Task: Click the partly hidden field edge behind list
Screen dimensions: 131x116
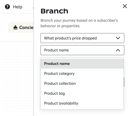Action: click(124, 82)
